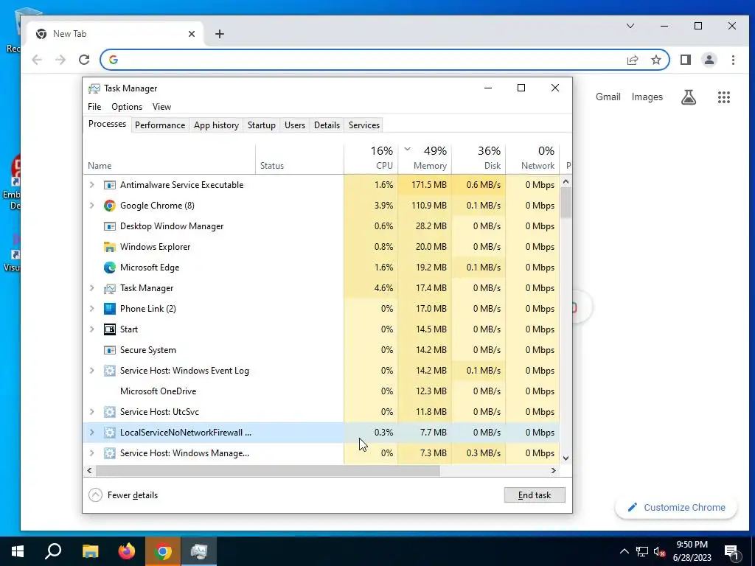This screenshot has height=566, width=755.
Task: Click the horizontal scrollbar thumb in Task Manager
Action: tap(268, 471)
